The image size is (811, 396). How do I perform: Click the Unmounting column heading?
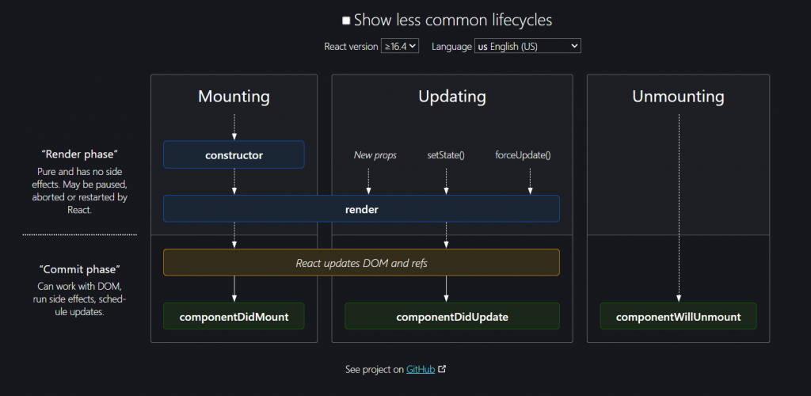pos(678,97)
